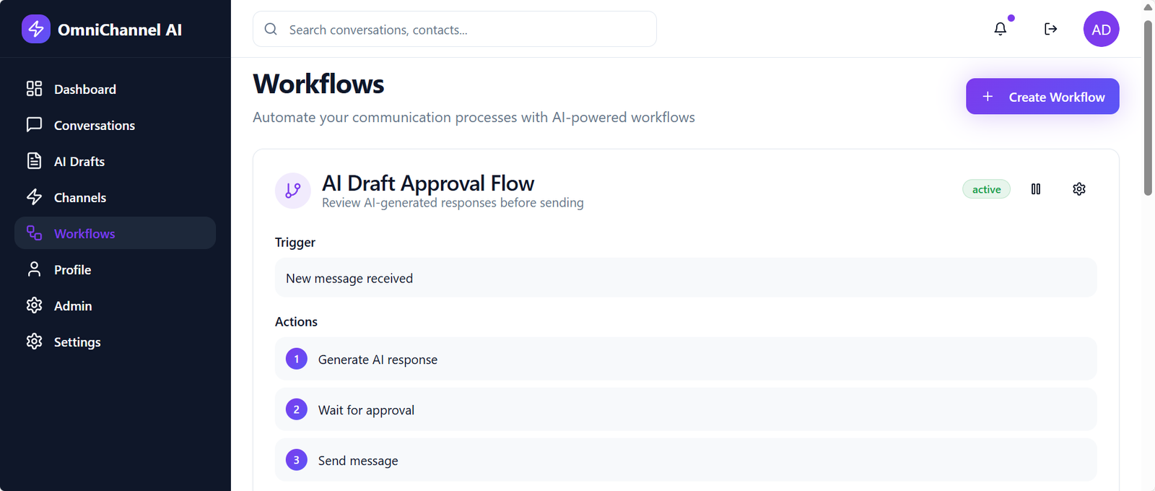Click the workflow branch icon
This screenshot has height=491, width=1155.
(x=292, y=191)
